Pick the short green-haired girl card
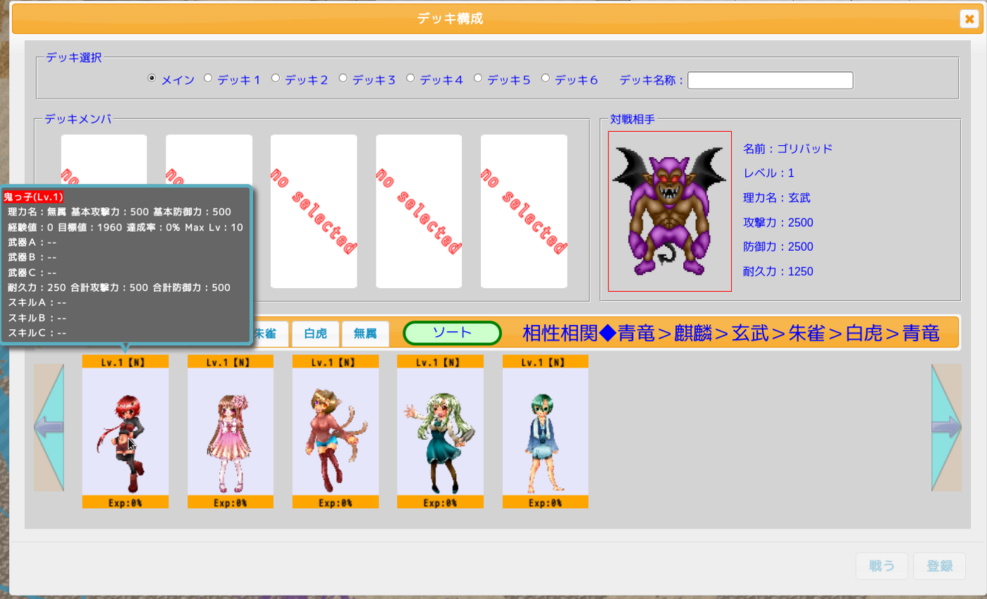 (546, 431)
